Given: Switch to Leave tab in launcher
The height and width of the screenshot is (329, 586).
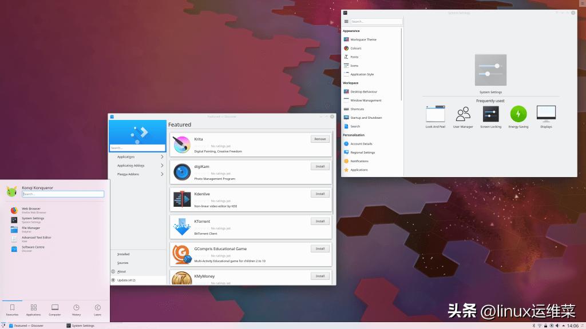Looking at the screenshot, I should (97, 310).
